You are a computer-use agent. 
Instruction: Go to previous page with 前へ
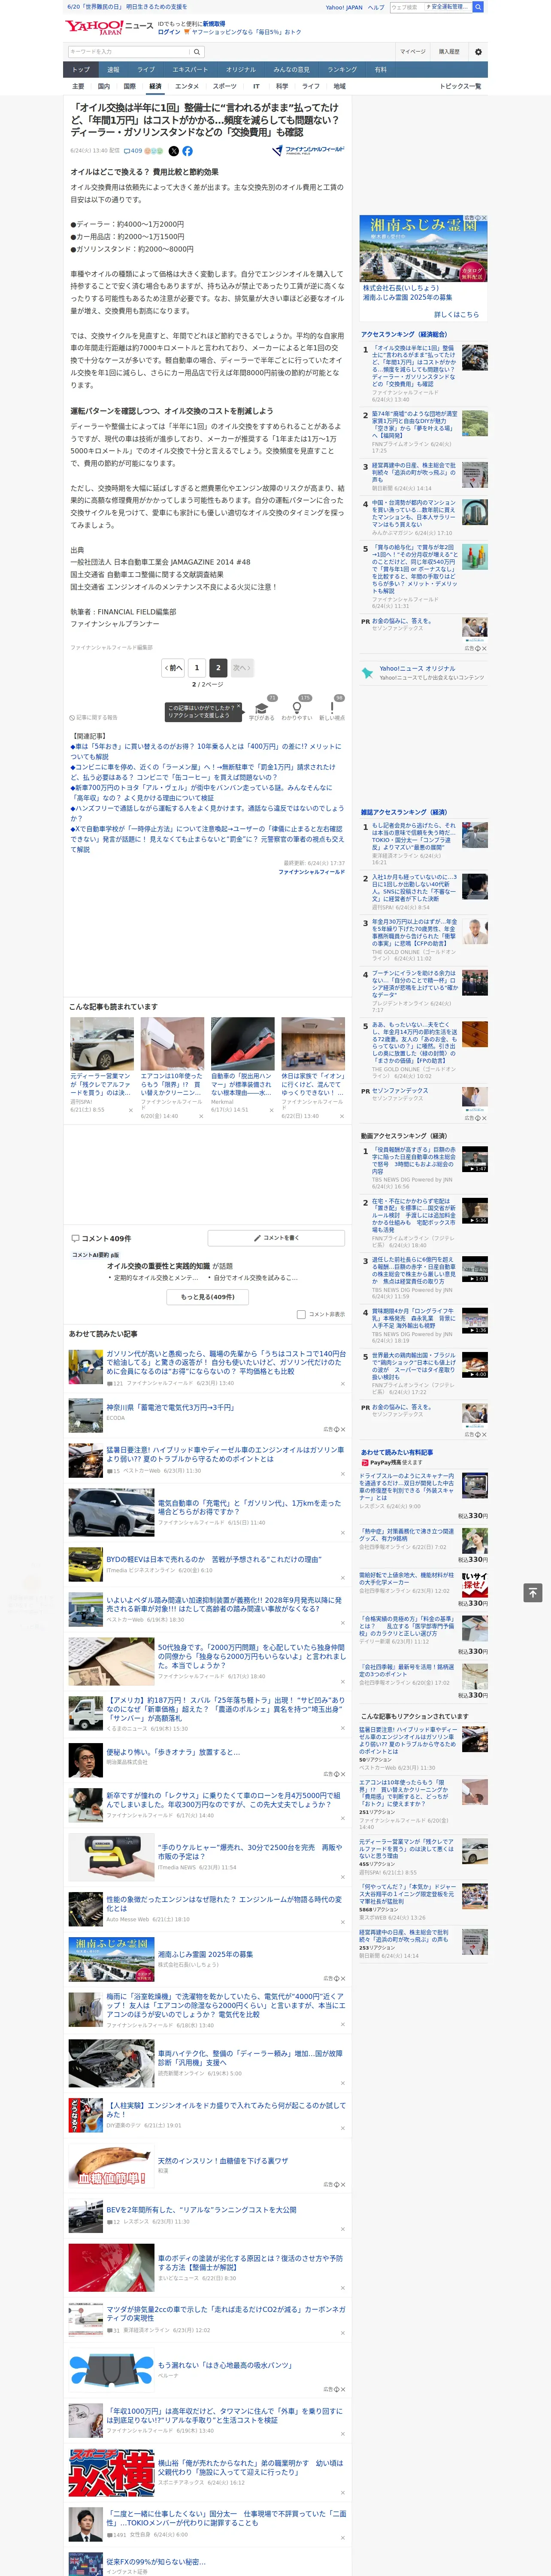pos(173,667)
